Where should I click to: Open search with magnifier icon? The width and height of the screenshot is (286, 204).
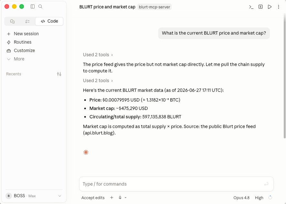tap(40, 6)
